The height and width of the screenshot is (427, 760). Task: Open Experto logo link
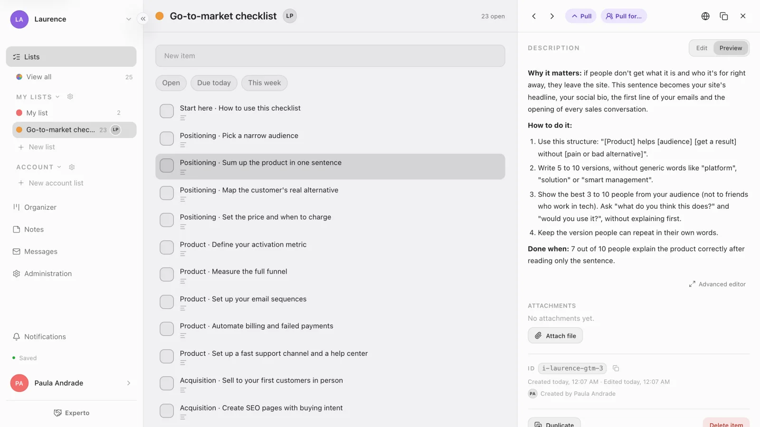point(71,413)
